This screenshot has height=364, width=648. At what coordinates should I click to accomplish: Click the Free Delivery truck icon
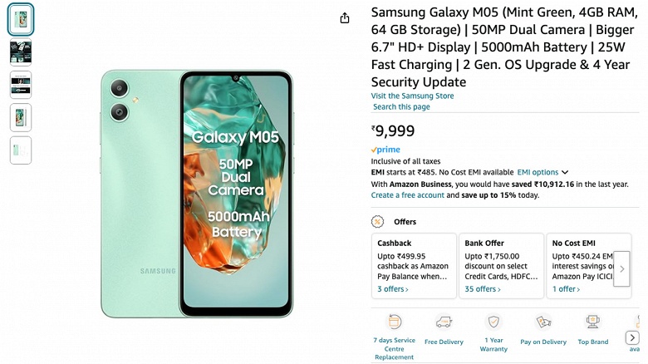point(444,322)
